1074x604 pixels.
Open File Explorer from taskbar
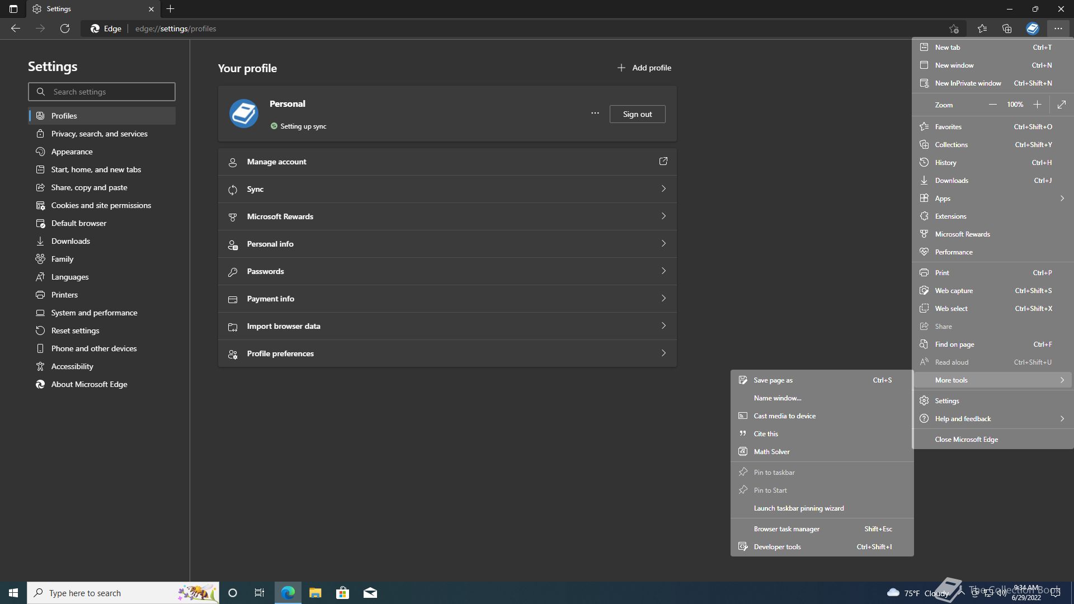pos(315,593)
